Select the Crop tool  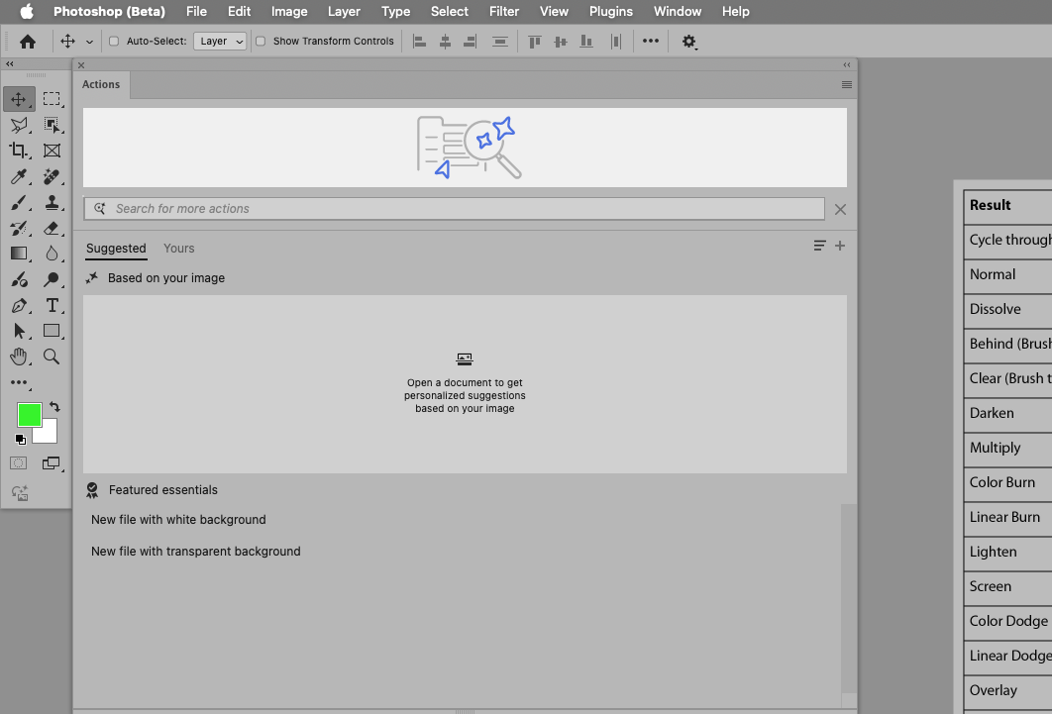coord(19,151)
